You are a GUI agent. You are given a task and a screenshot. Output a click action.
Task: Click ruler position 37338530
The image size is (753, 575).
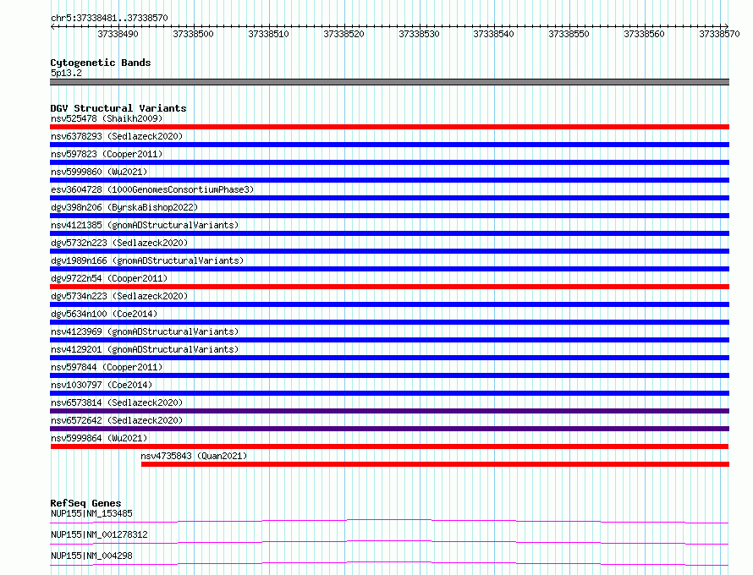(x=419, y=34)
